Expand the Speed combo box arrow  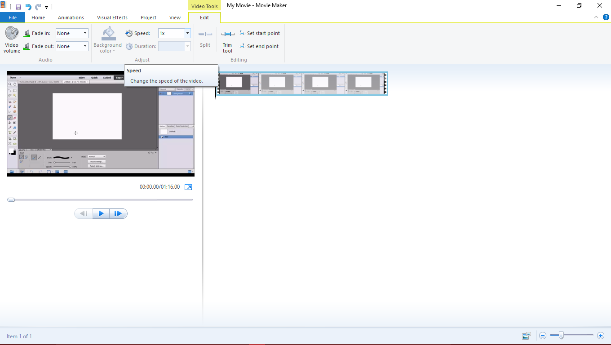click(188, 33)
